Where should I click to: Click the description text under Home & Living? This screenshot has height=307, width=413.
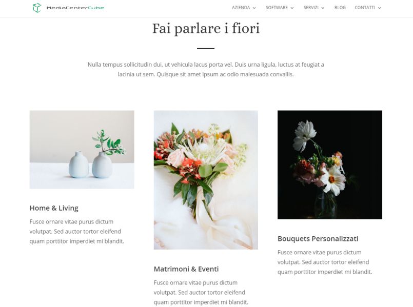(x=76, y=231)
